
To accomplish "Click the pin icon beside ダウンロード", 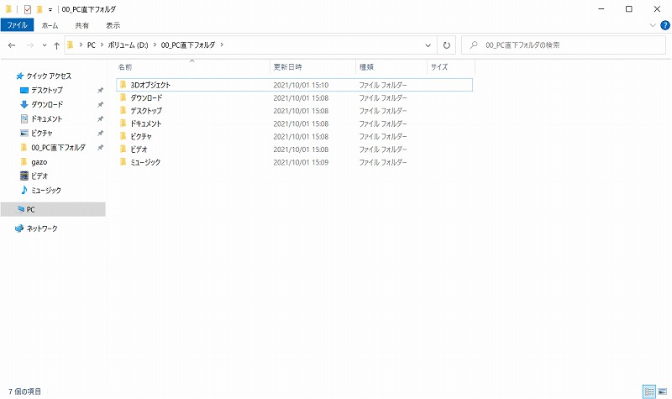I will click(x=100, y=104).
